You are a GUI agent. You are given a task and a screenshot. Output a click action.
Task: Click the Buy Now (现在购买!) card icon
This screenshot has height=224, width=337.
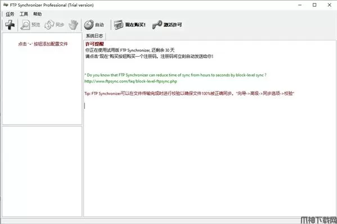click(119, 25)
